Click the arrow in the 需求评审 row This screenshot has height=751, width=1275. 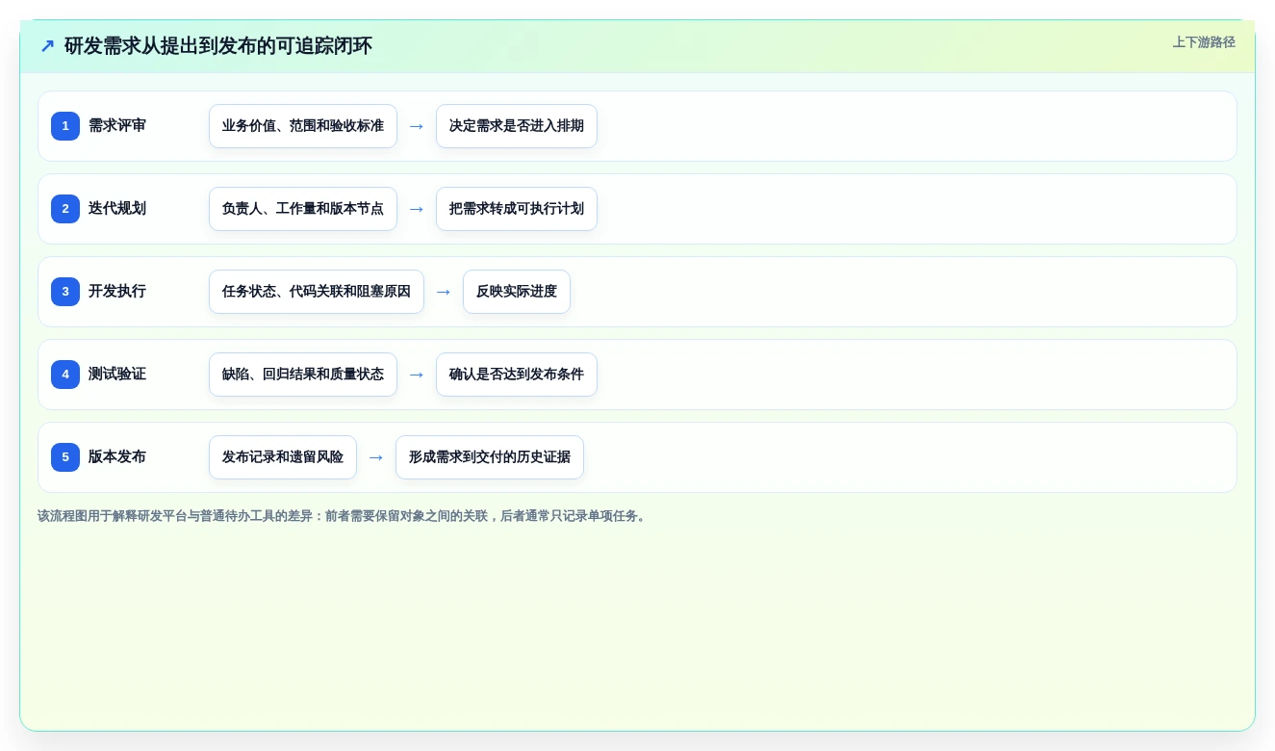coord(417,126)
